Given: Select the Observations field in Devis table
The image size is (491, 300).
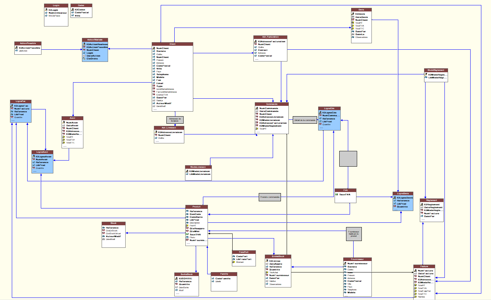Looking at the screenshot, I should click(x=361, y=37).
